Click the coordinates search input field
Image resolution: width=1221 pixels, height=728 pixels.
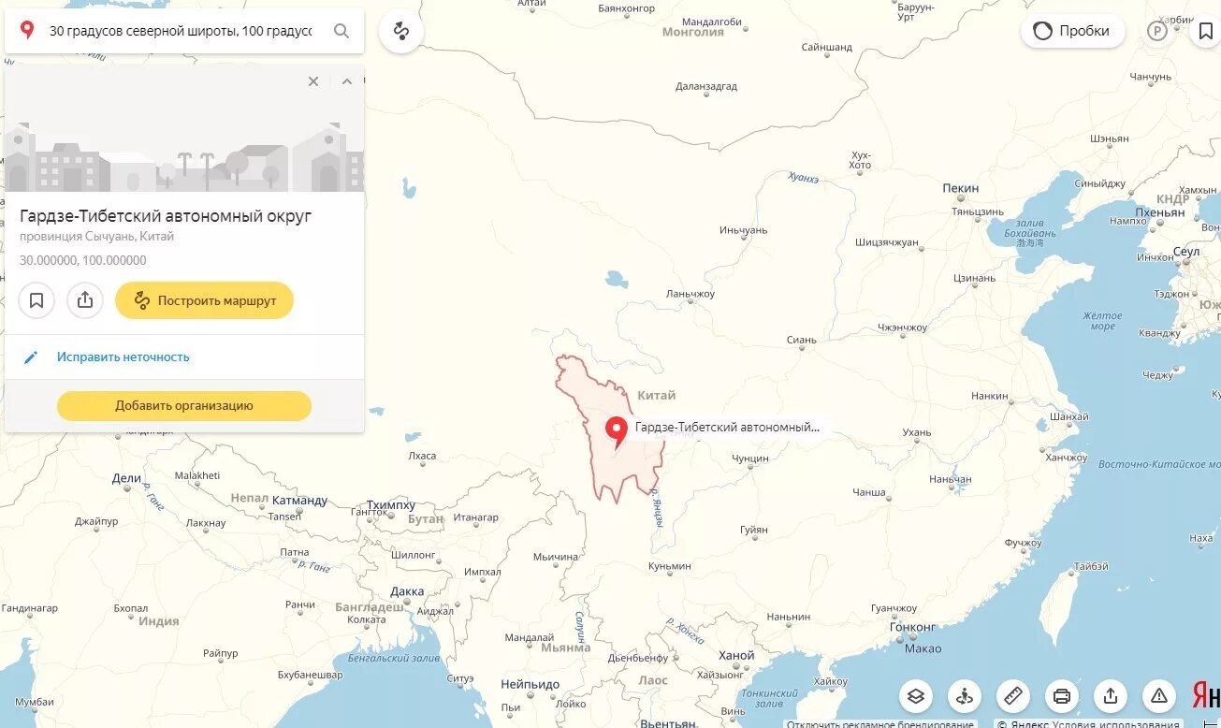coord(181,31)
